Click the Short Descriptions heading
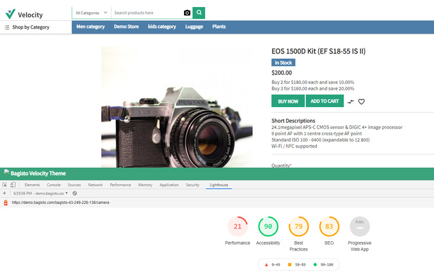The height and width of the screenshot is (275, 434). tap(293, 121)
